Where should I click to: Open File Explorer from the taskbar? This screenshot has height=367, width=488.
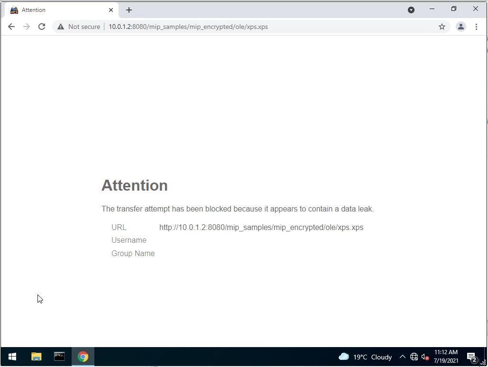coord(37,357)
